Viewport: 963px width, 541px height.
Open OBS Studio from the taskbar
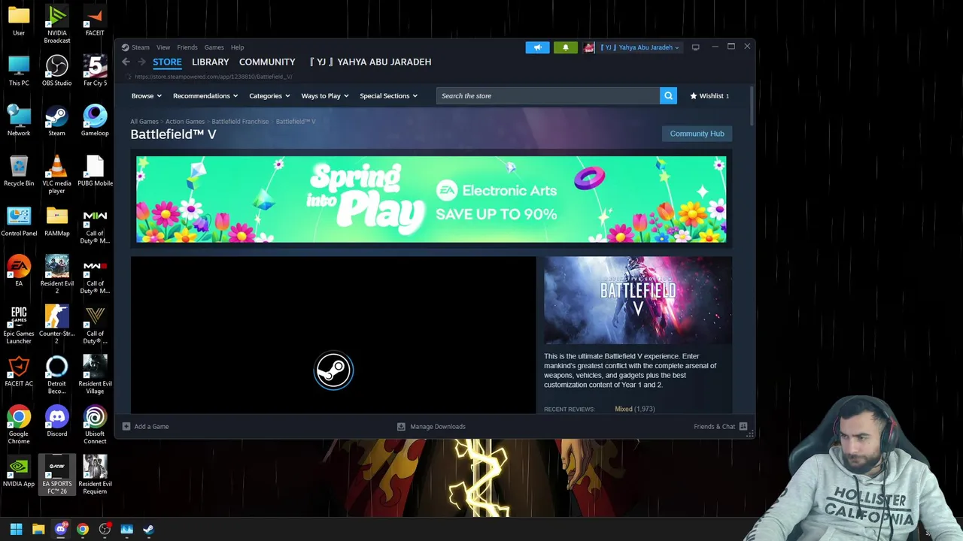click(105, 529)
